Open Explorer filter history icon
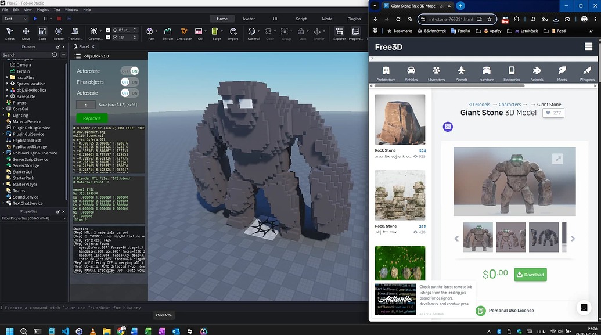The width and height of the screenshot is (601, 335). click(x=55, y=55)
